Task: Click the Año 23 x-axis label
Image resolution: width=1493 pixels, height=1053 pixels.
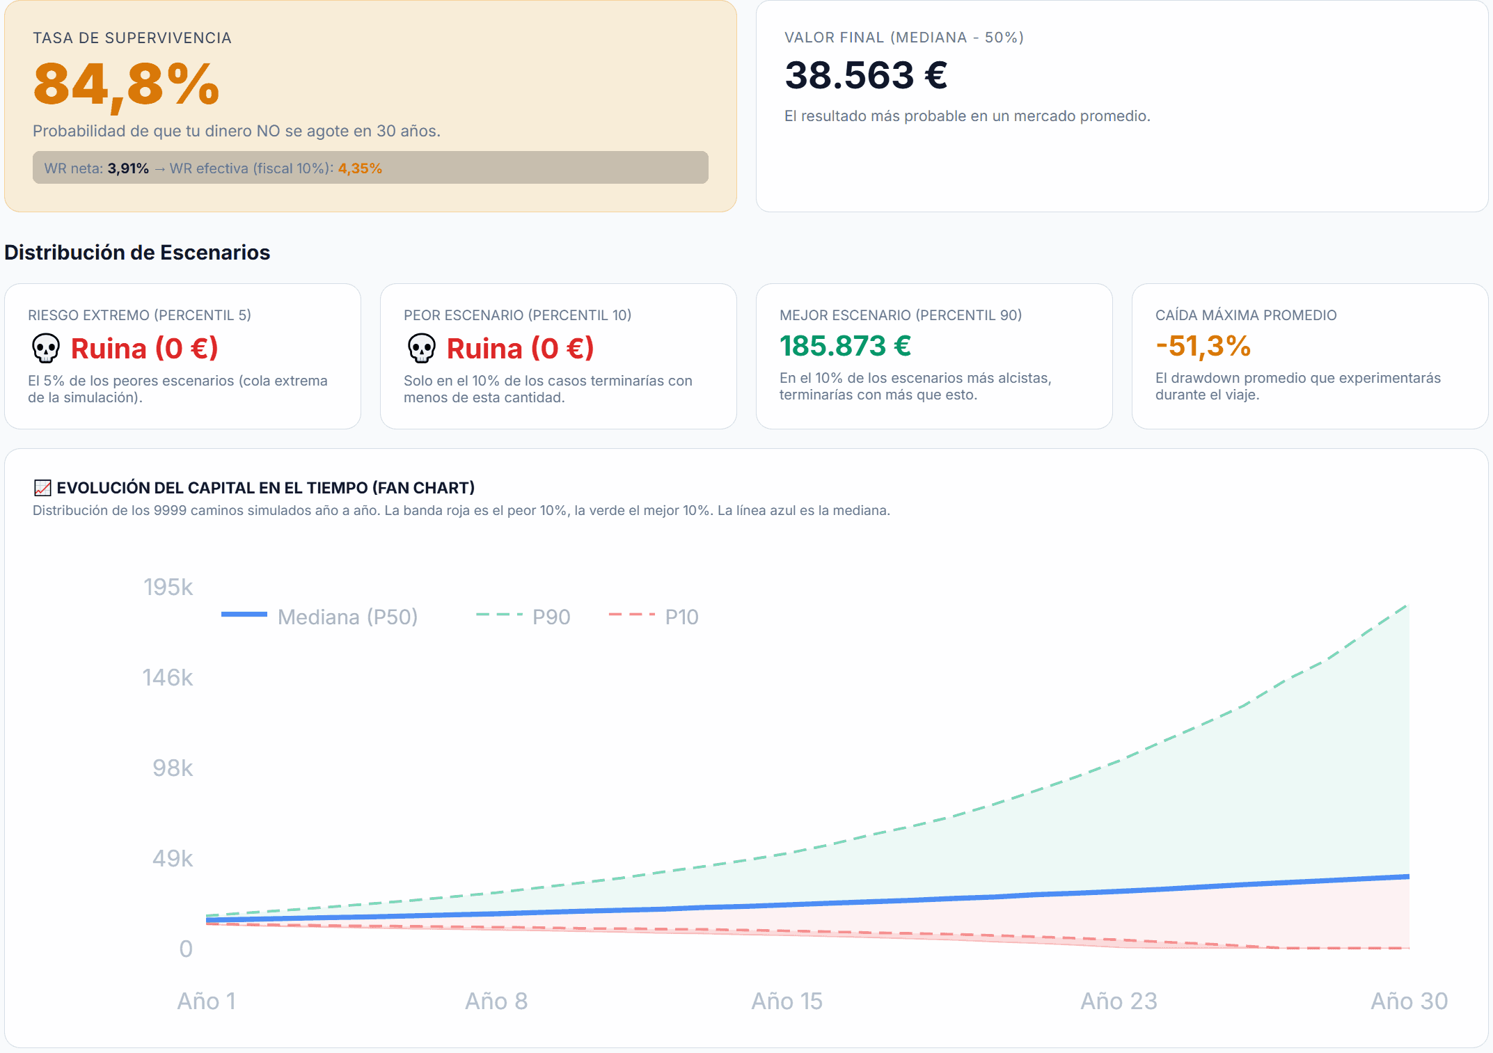Action: tap(1119, 1001)
